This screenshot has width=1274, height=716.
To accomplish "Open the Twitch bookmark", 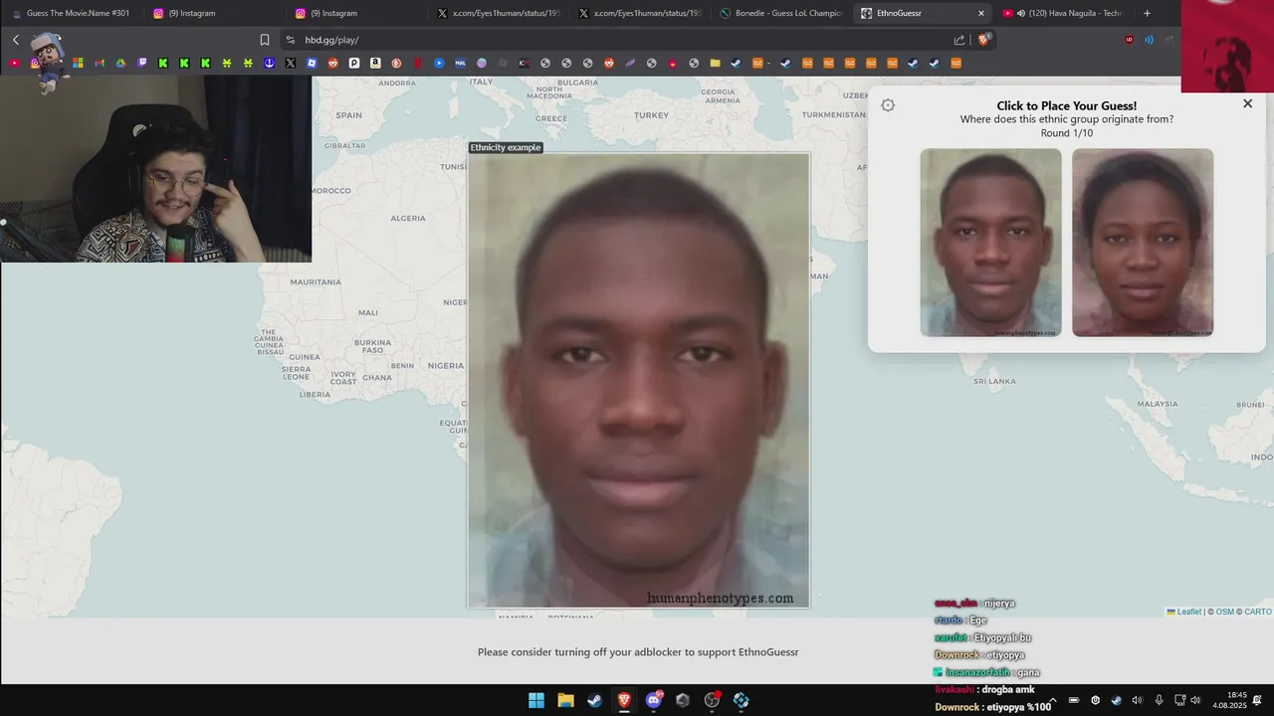I will click(141, 63).
